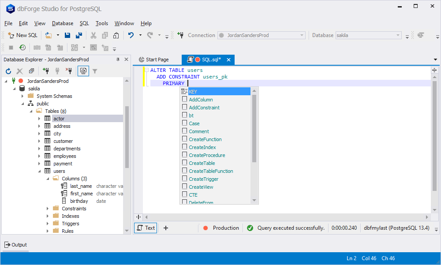Create a new database connection

tap(46, 71)
